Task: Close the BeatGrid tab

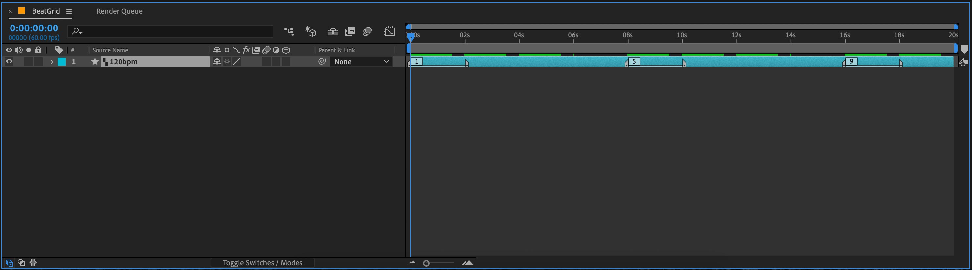Action: pos(10,12)
